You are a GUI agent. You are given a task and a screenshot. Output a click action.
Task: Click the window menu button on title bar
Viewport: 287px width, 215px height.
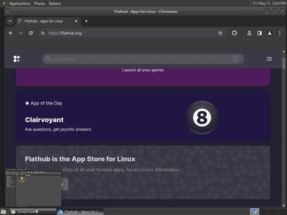pos(8,11)
